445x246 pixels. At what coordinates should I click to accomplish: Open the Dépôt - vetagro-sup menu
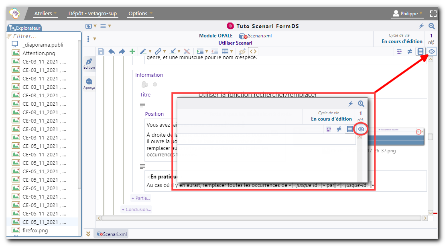[93, 13]
